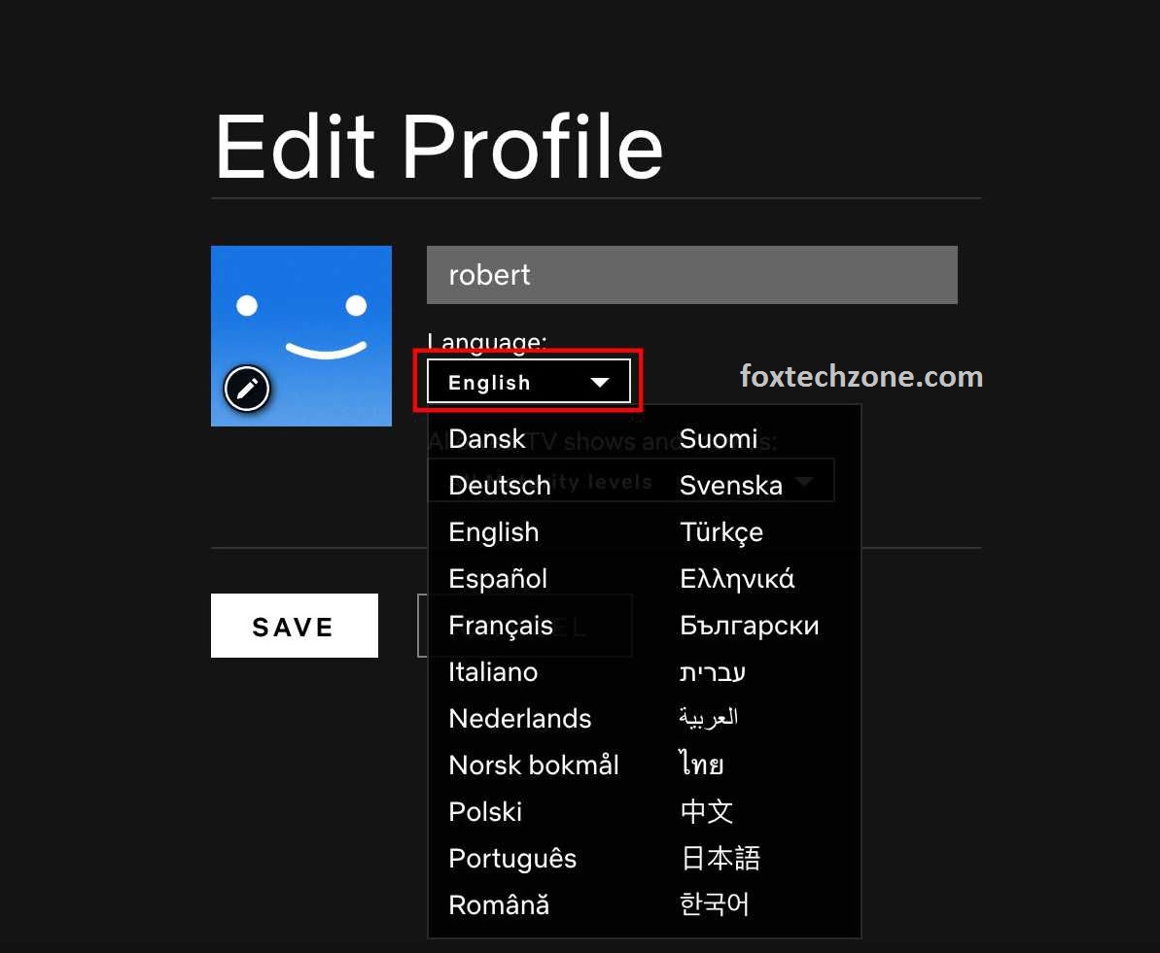Screen dimensions: 1160x953
Task: Select Türkçe from the language list
Action: click(x=721, y=531)
